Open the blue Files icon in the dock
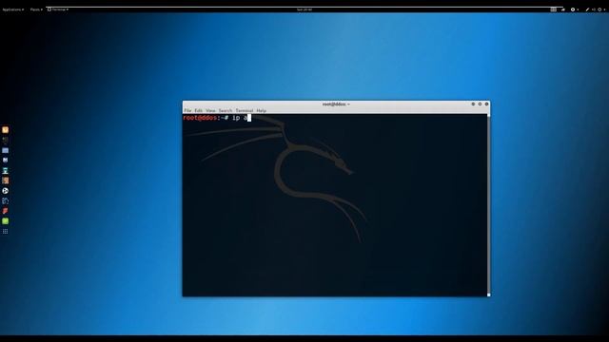The height and width of the screenshot is (342, 609). coord(5,150)
